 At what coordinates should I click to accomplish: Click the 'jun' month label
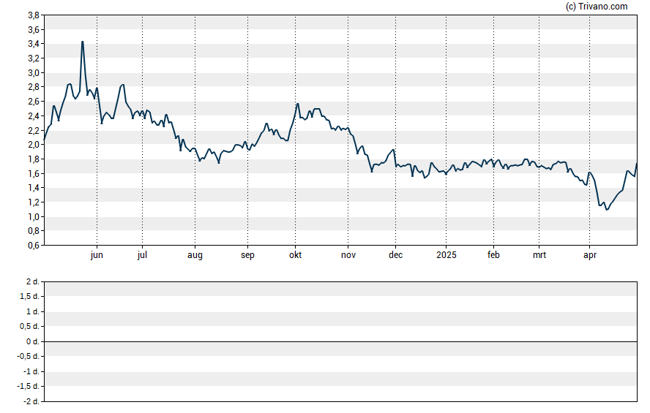[x=97, y=255]
